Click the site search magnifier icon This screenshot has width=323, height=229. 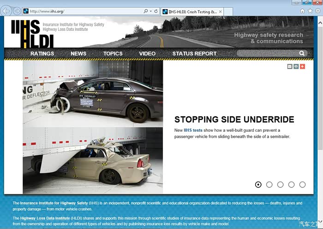point(302,53)
